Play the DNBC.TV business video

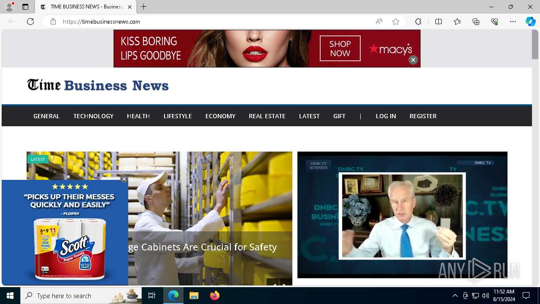click(402, 215)
